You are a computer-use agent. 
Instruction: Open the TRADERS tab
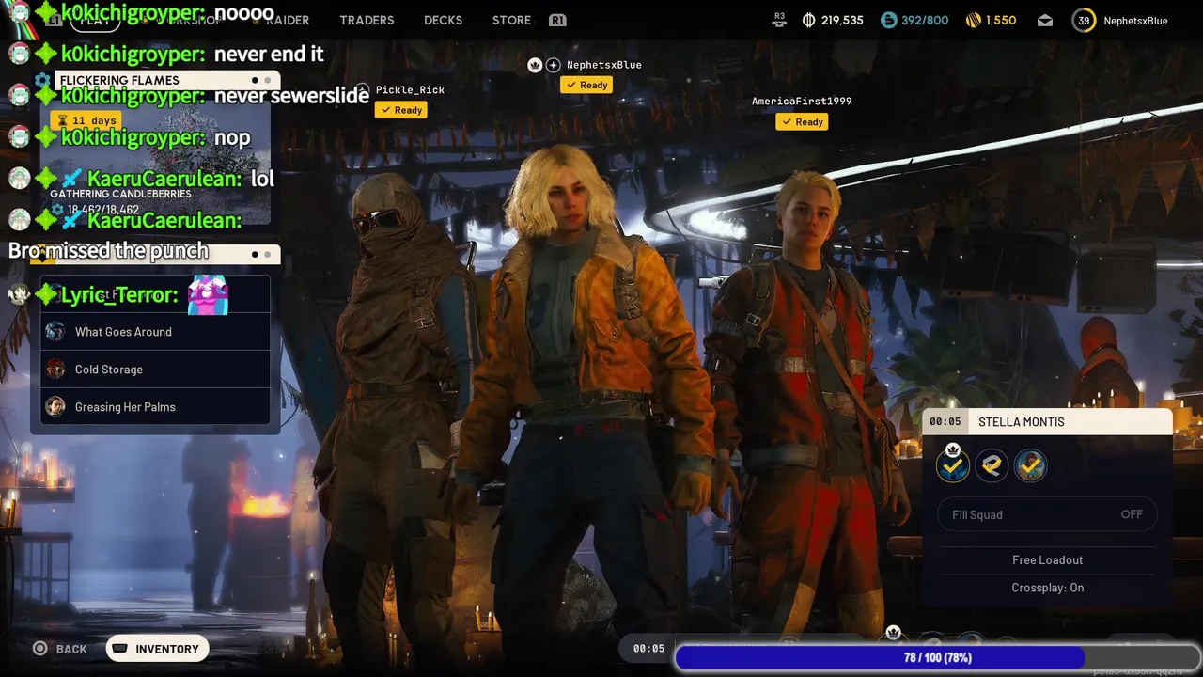point(367,20)
